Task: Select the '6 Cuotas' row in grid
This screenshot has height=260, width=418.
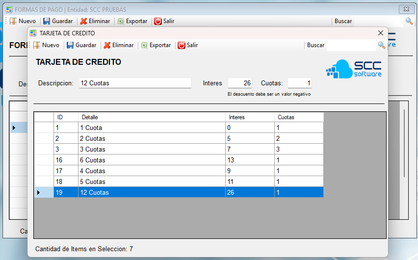Action: 152,160
